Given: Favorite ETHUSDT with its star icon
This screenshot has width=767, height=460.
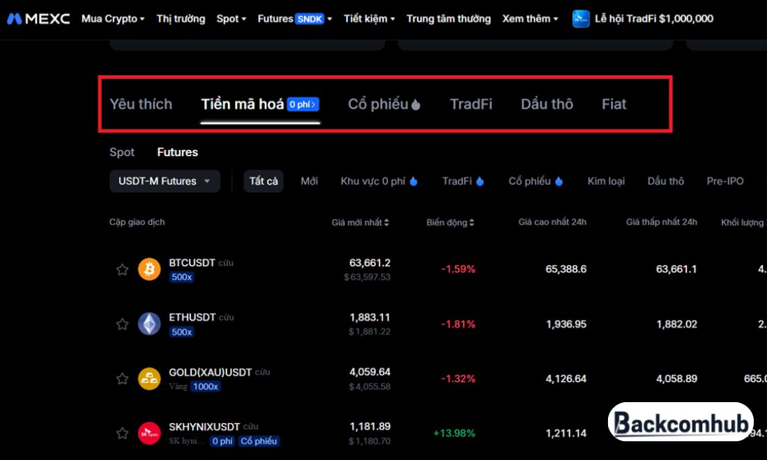Looking at the screenshot, I should click(x=122, y=324).
